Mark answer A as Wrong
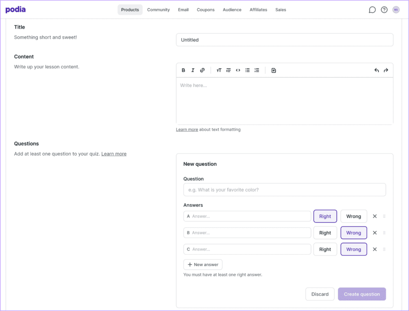This screenshot has width=409, height=311. (x=353, y=216)
